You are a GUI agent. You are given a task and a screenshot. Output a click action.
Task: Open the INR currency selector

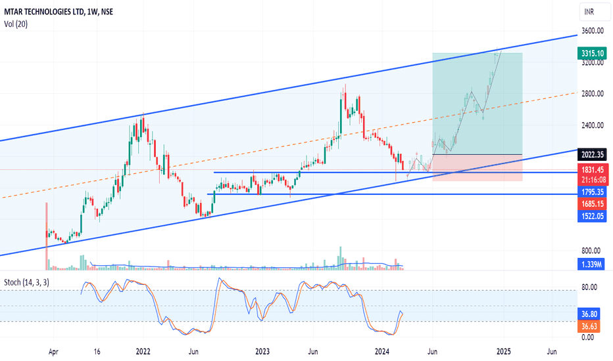pyautogui.click(x=595, y=12)
